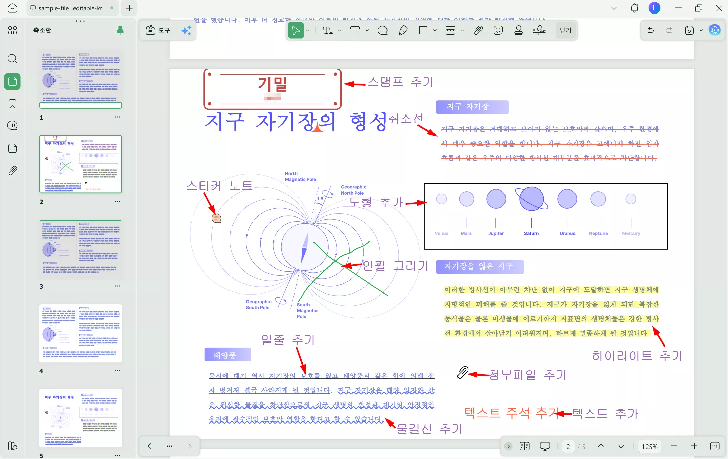This screenshot has height=459, width=728.
Task: Zoom in with plus button
Action: pos(694,446)
